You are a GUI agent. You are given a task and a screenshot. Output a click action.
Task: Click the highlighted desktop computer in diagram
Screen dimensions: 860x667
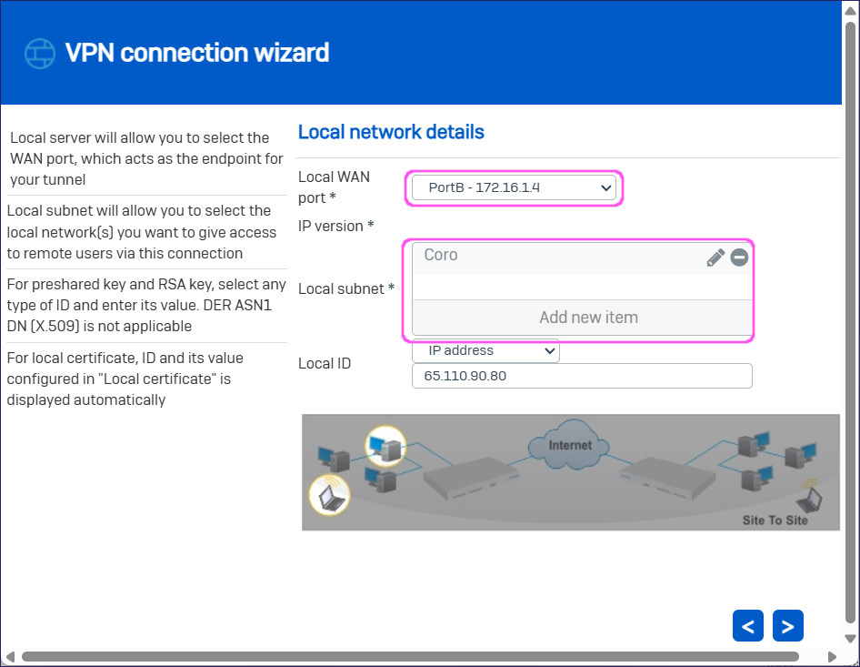point(384,446)
